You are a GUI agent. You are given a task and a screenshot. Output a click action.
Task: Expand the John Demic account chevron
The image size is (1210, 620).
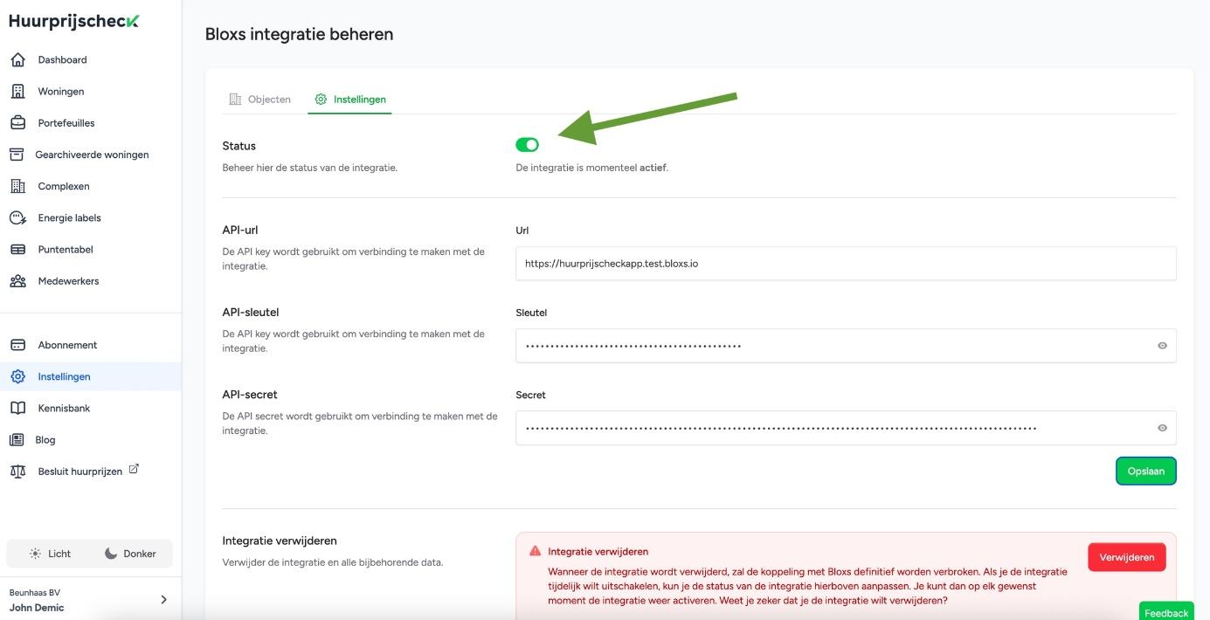(163, 600)
